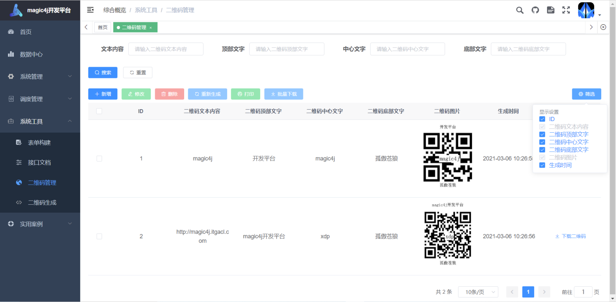Open the 10条/页 page size dropdown
The width and height of the screenshot is (616, 302).
tap(478, 292)
